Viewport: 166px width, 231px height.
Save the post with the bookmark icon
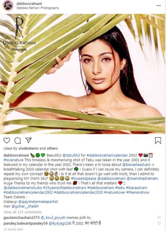(x=158, y=141)
